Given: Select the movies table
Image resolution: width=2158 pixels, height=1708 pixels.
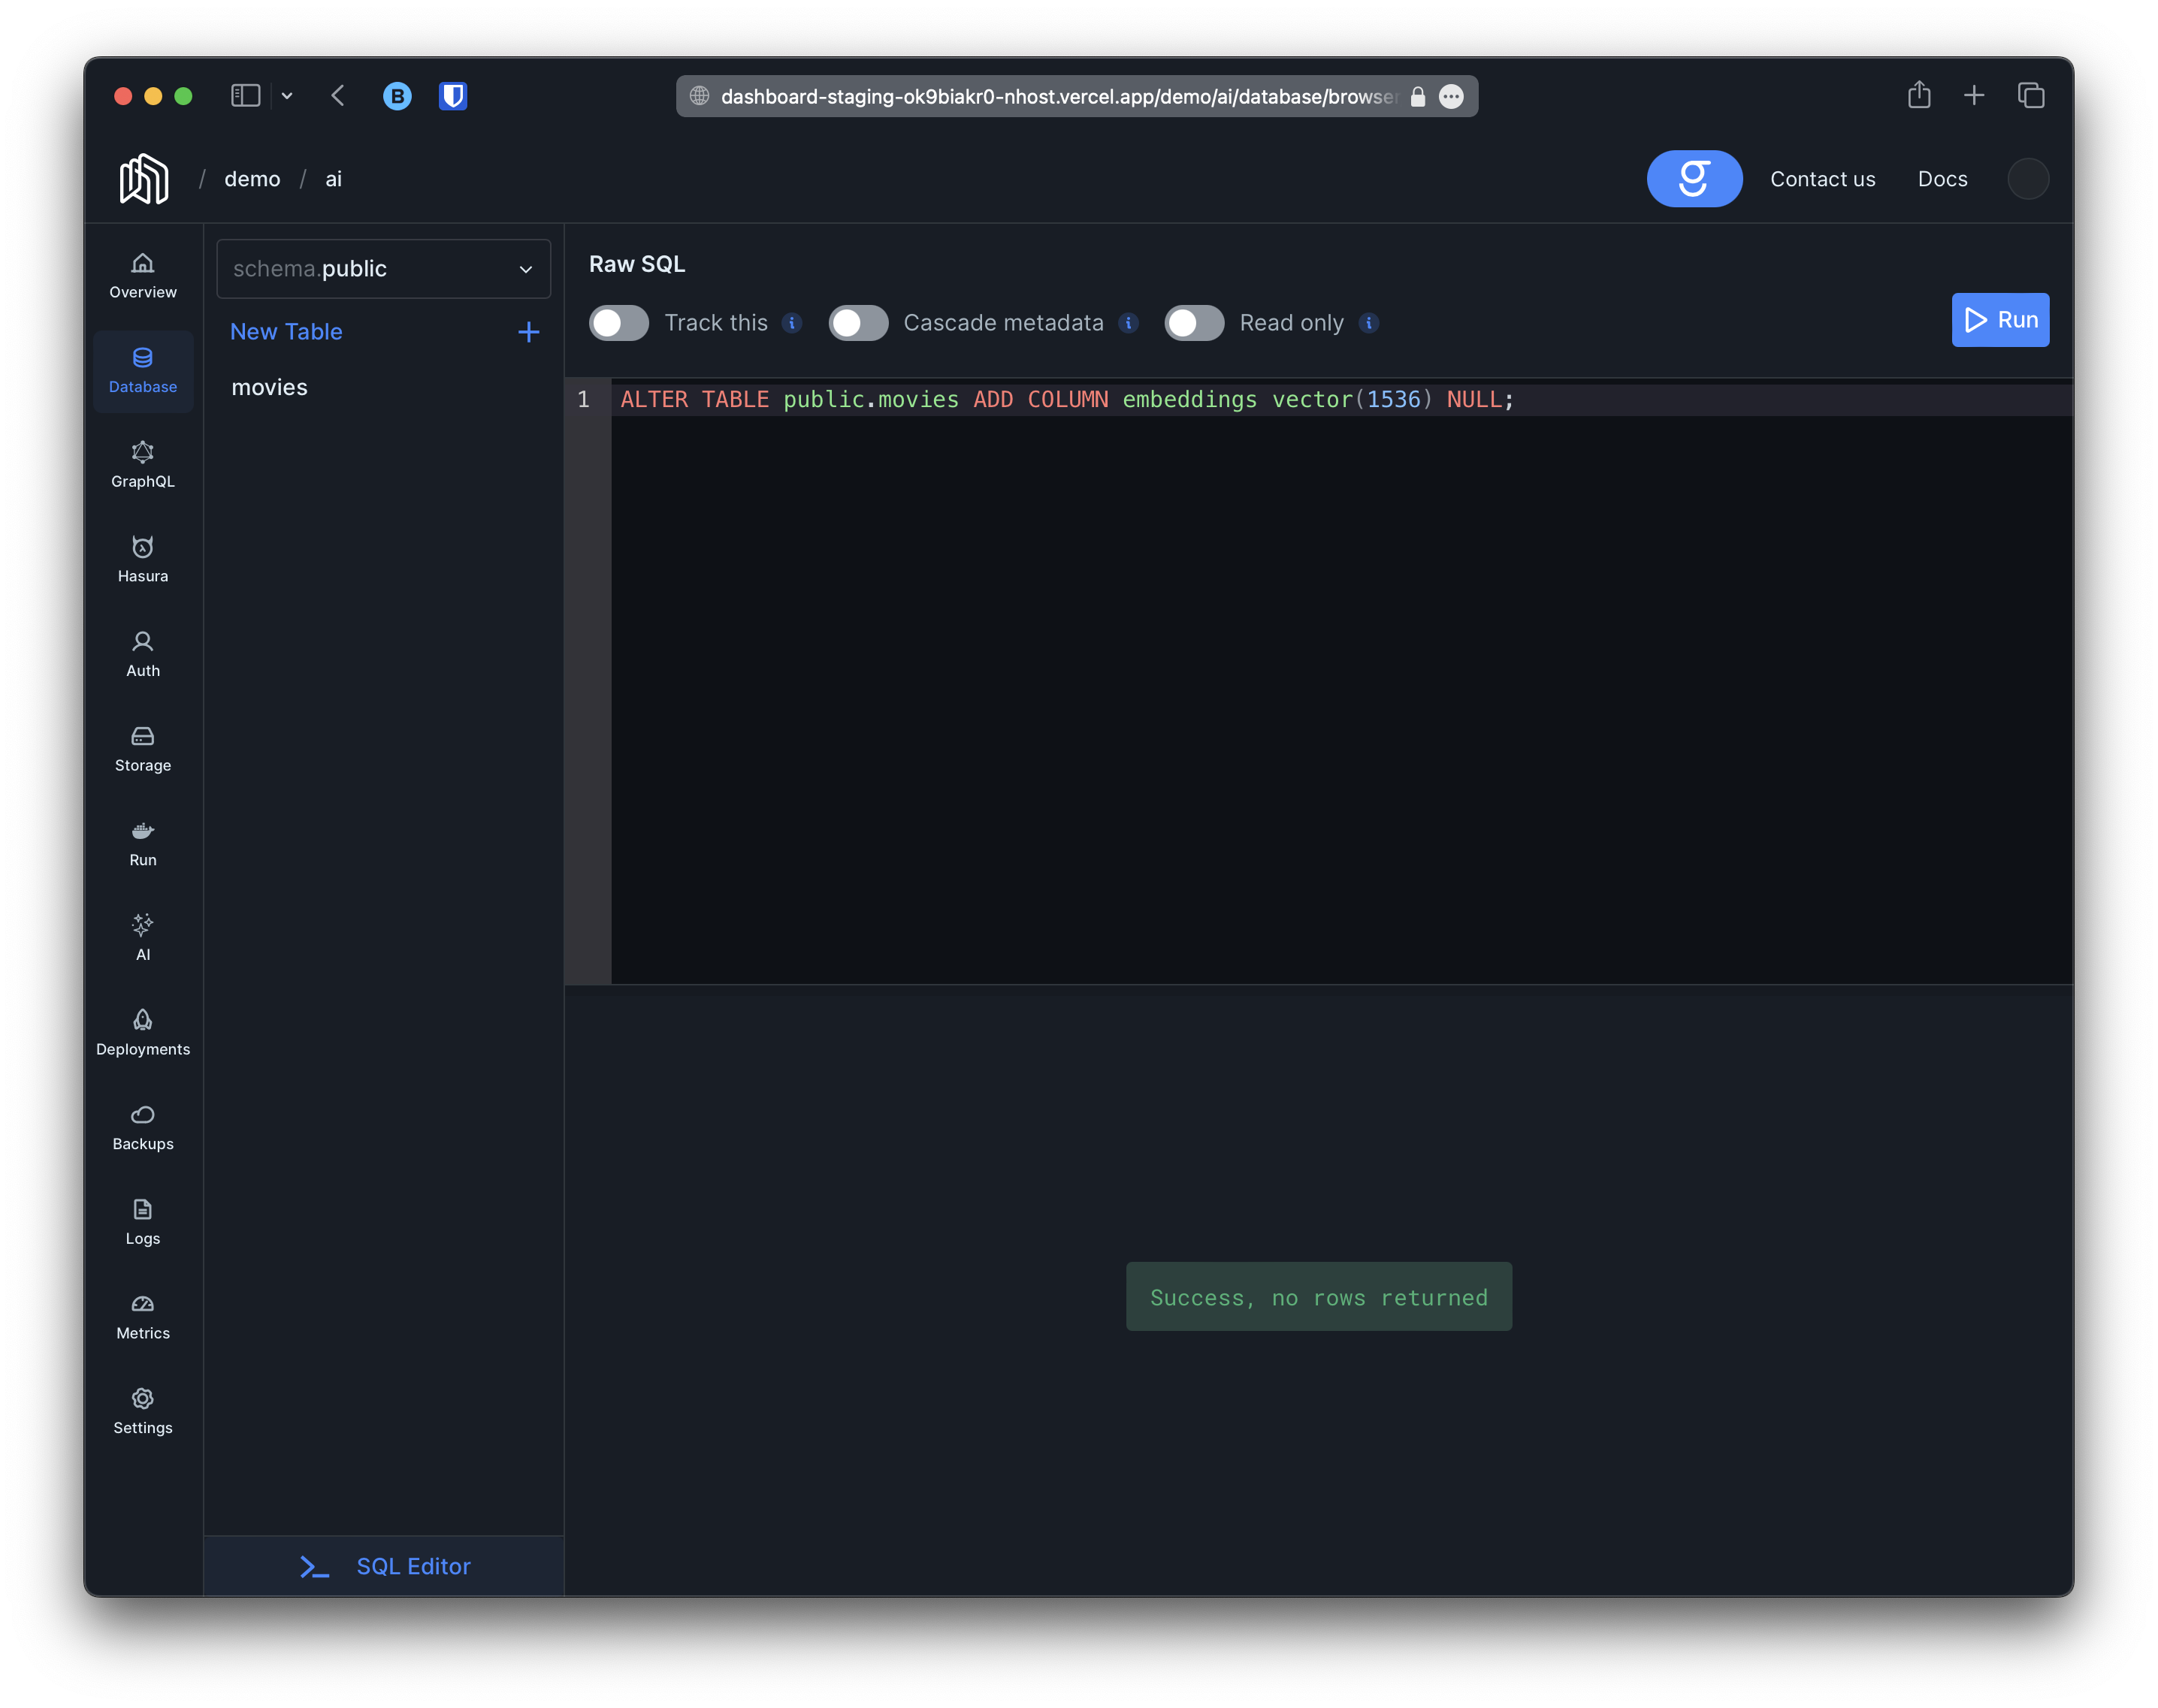Looking at the screenshot, I should click(x=268, y=387).
